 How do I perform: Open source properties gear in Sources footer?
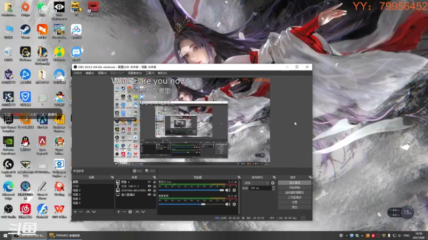pos(130,212)
